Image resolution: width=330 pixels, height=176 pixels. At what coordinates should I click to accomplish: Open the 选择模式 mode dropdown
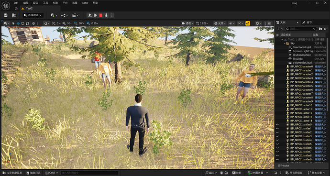pyautogui.click(x=33, y=15)
